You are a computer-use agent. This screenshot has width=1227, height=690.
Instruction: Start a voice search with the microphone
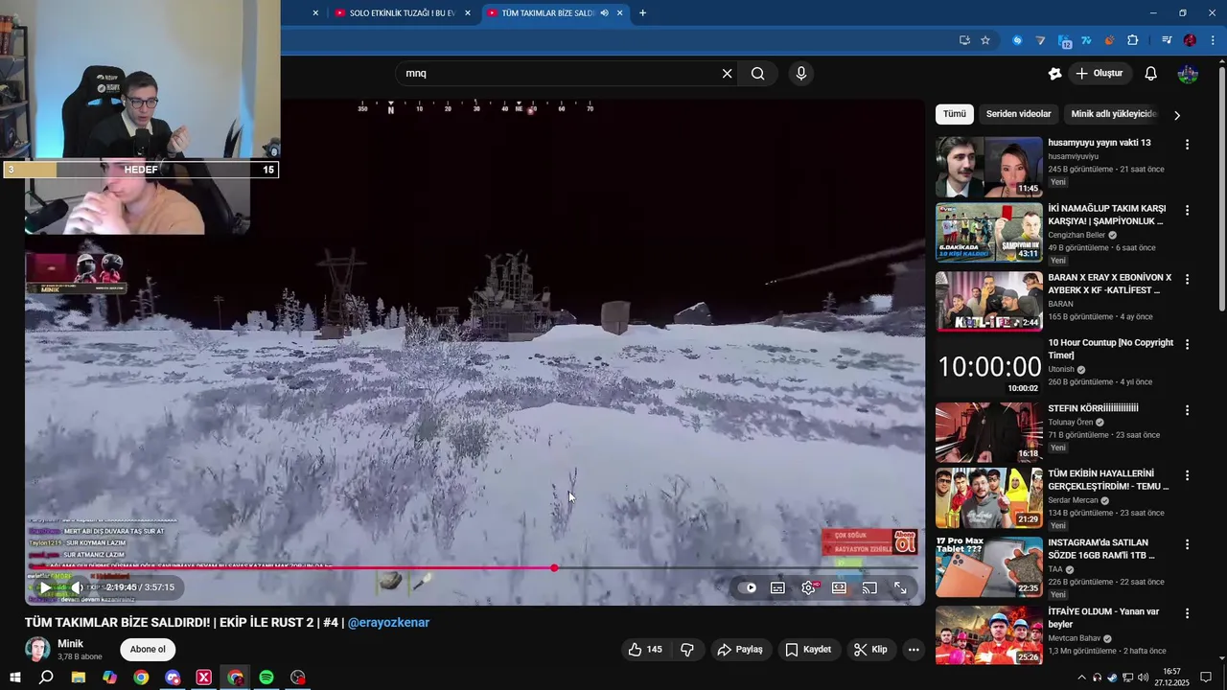[x=801, y=74]
